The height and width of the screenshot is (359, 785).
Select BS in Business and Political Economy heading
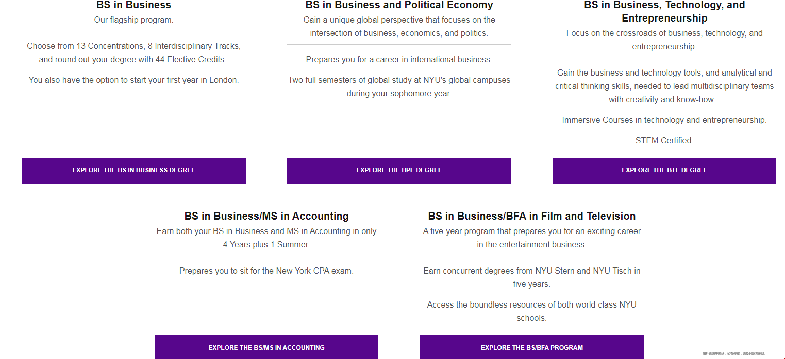pyautogui.click(x=399, y=5)
